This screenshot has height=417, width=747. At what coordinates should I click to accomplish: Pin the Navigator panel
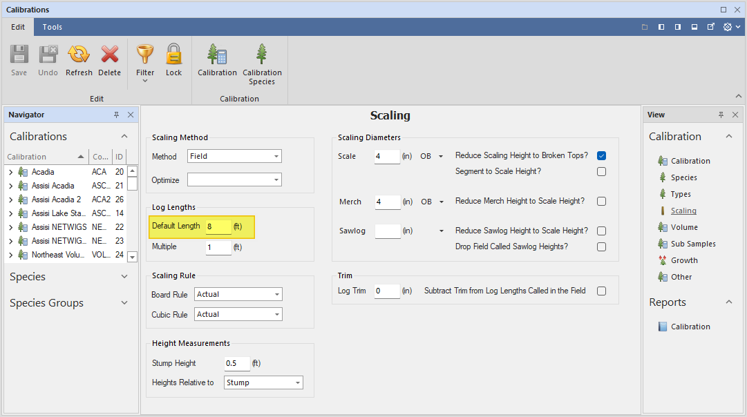[116, 115]
